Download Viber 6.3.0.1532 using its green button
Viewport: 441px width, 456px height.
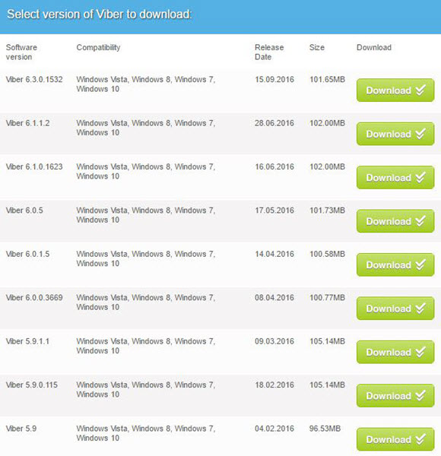pyautogui.click(x=395, y=90)
